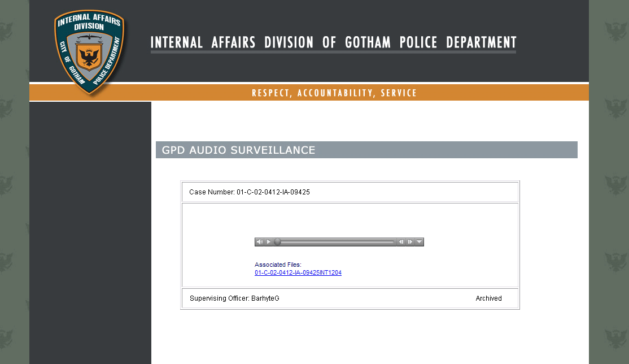Screen dimensions: 629x364
Task: Play the surveillance audio recording
Action: click(x=269, y=242)
